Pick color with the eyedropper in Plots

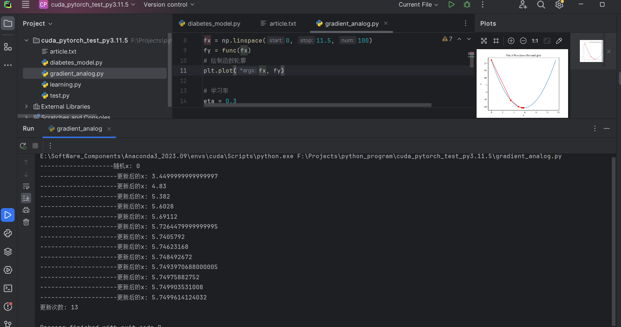(x=559, y=41)
